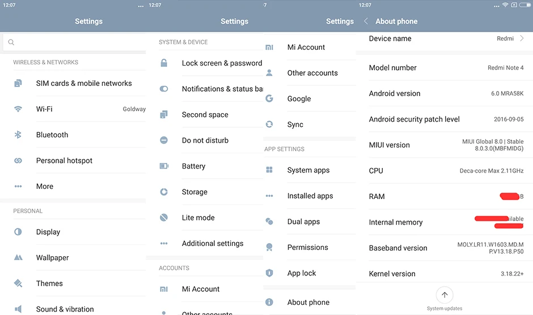Tap the Wallpaper icon
Image resolution: width=533 pixels, height=315 pixels.
(x=18, y=257)
